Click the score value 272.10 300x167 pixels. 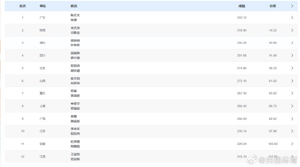[242, 81]
